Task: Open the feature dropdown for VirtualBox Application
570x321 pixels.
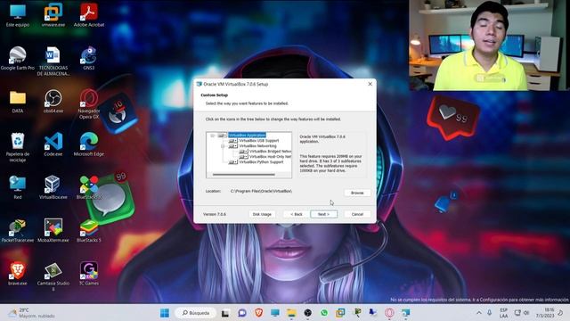Action: pos(222,136)
